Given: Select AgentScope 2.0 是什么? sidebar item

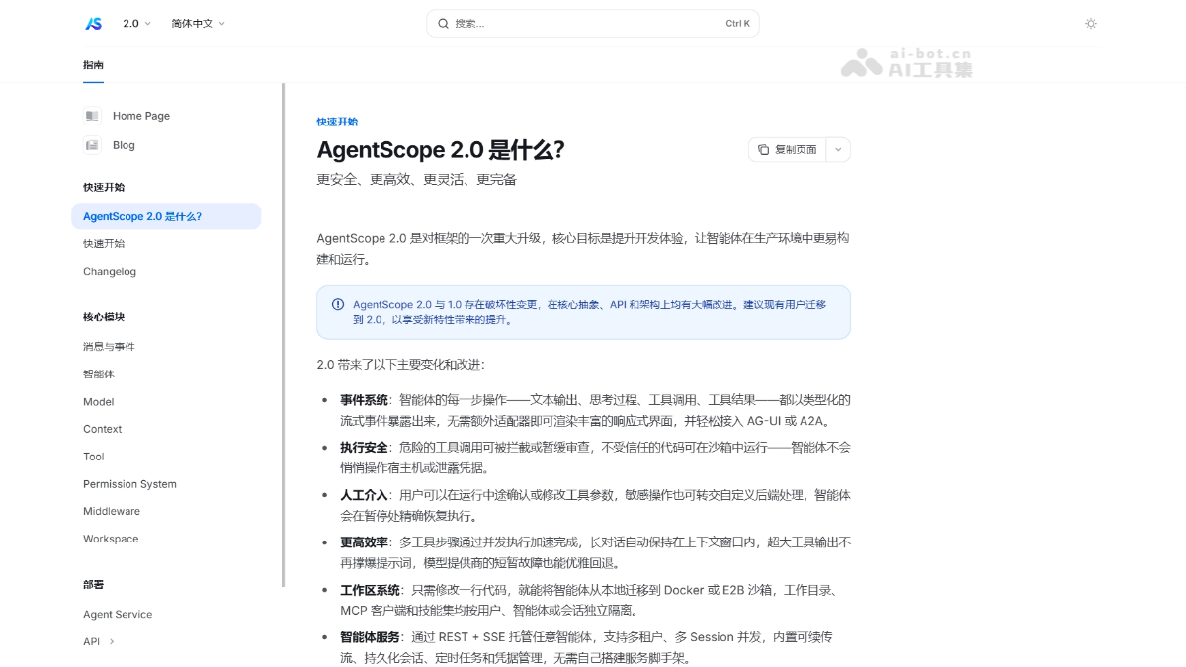Looking at the screenshot, I should (166, 216).
